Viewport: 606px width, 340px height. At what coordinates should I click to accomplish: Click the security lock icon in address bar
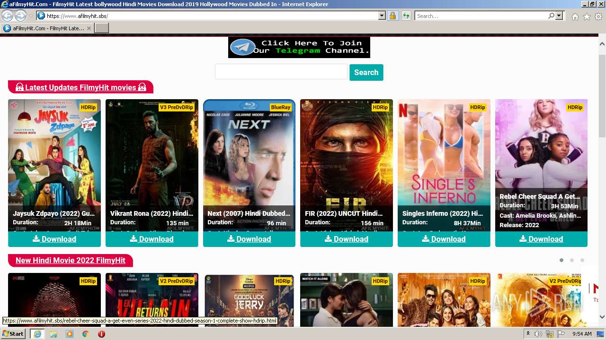click(392, 16)
